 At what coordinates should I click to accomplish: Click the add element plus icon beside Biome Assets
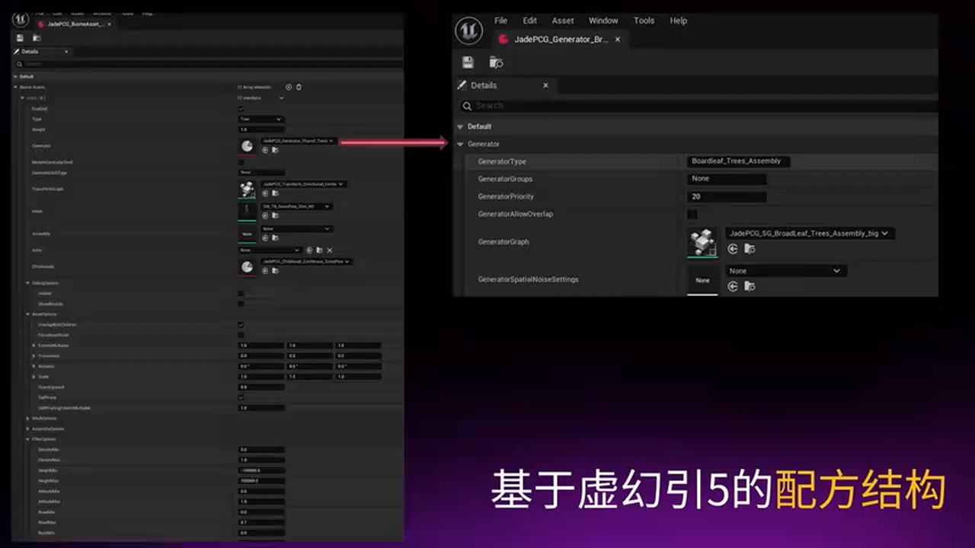[x=288, y=88]
